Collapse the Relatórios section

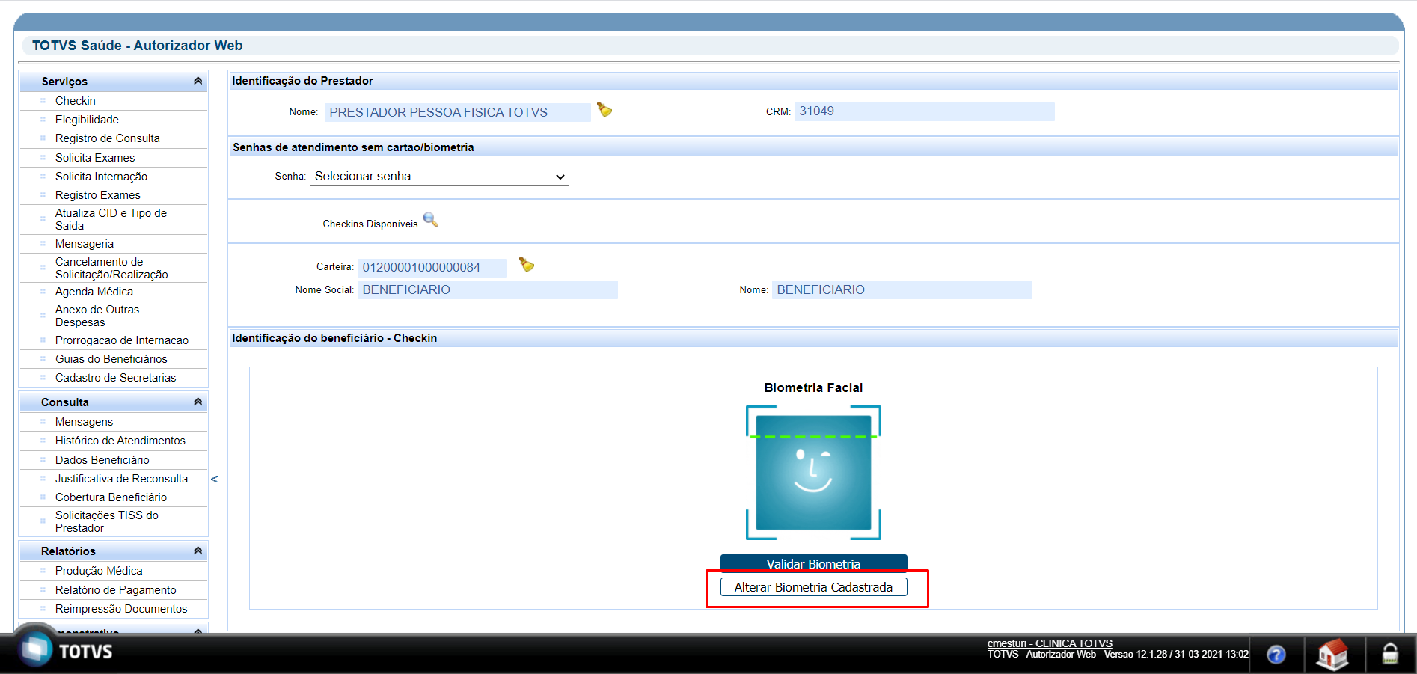click(x=198, y=551)
